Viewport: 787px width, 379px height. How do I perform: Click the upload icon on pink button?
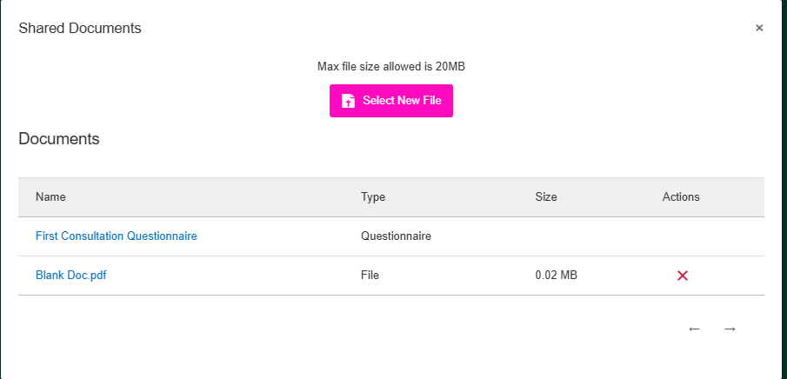coord(349,101)
